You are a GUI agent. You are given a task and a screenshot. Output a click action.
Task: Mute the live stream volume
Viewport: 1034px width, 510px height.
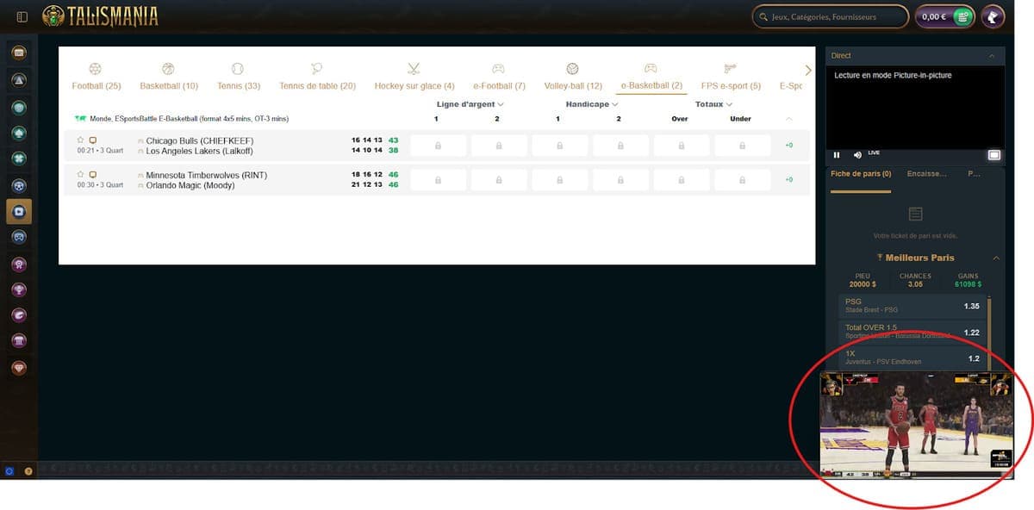tap(856, 155)
